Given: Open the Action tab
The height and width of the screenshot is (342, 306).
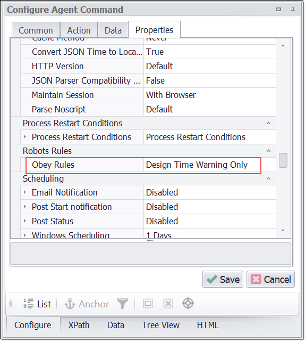Looking at the screenshot, I should pos(79,30).
